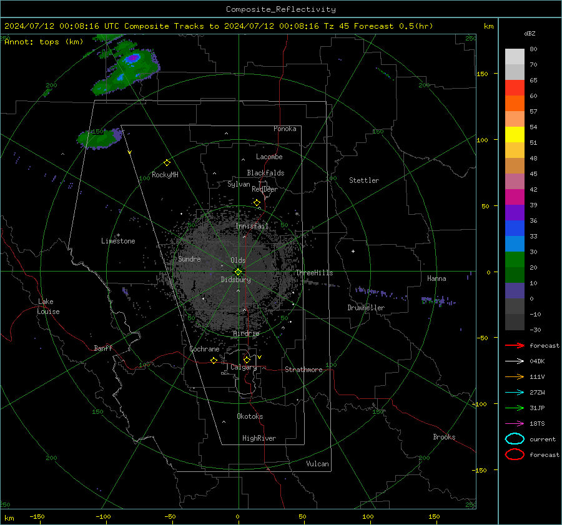Click the Strathmore city label

(x=303, y=370)
